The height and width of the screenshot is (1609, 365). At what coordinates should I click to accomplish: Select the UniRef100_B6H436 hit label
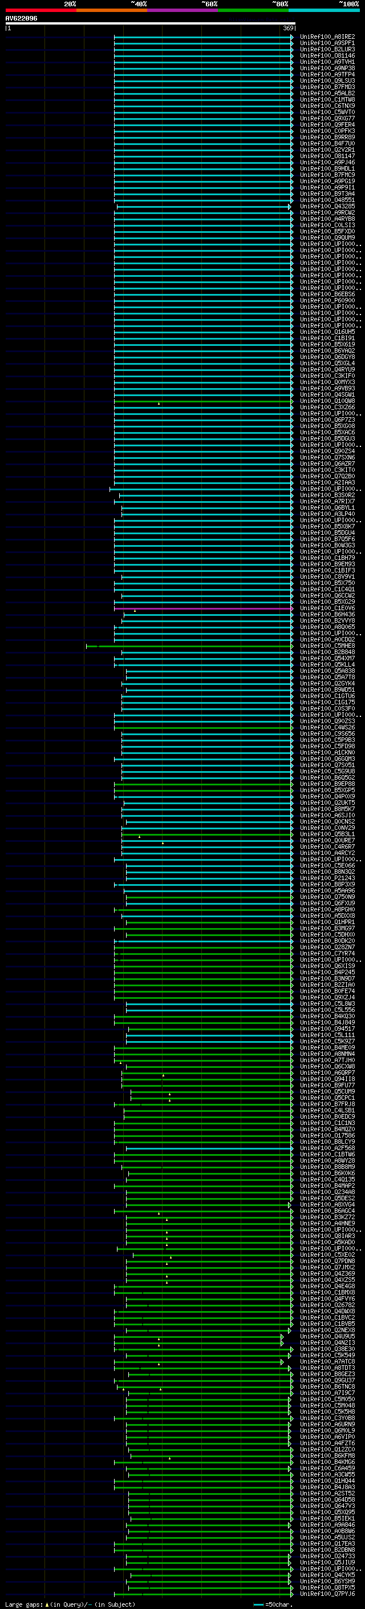pyautogui.click(x=327, y=615)
